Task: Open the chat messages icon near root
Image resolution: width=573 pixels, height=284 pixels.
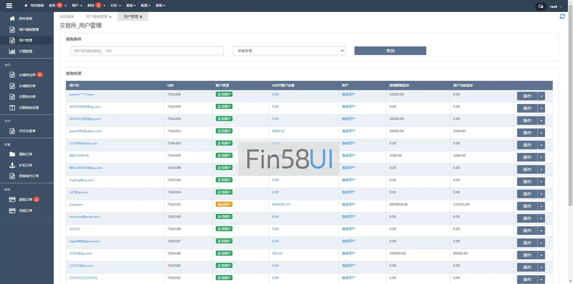Action: [x=540, y=6]
